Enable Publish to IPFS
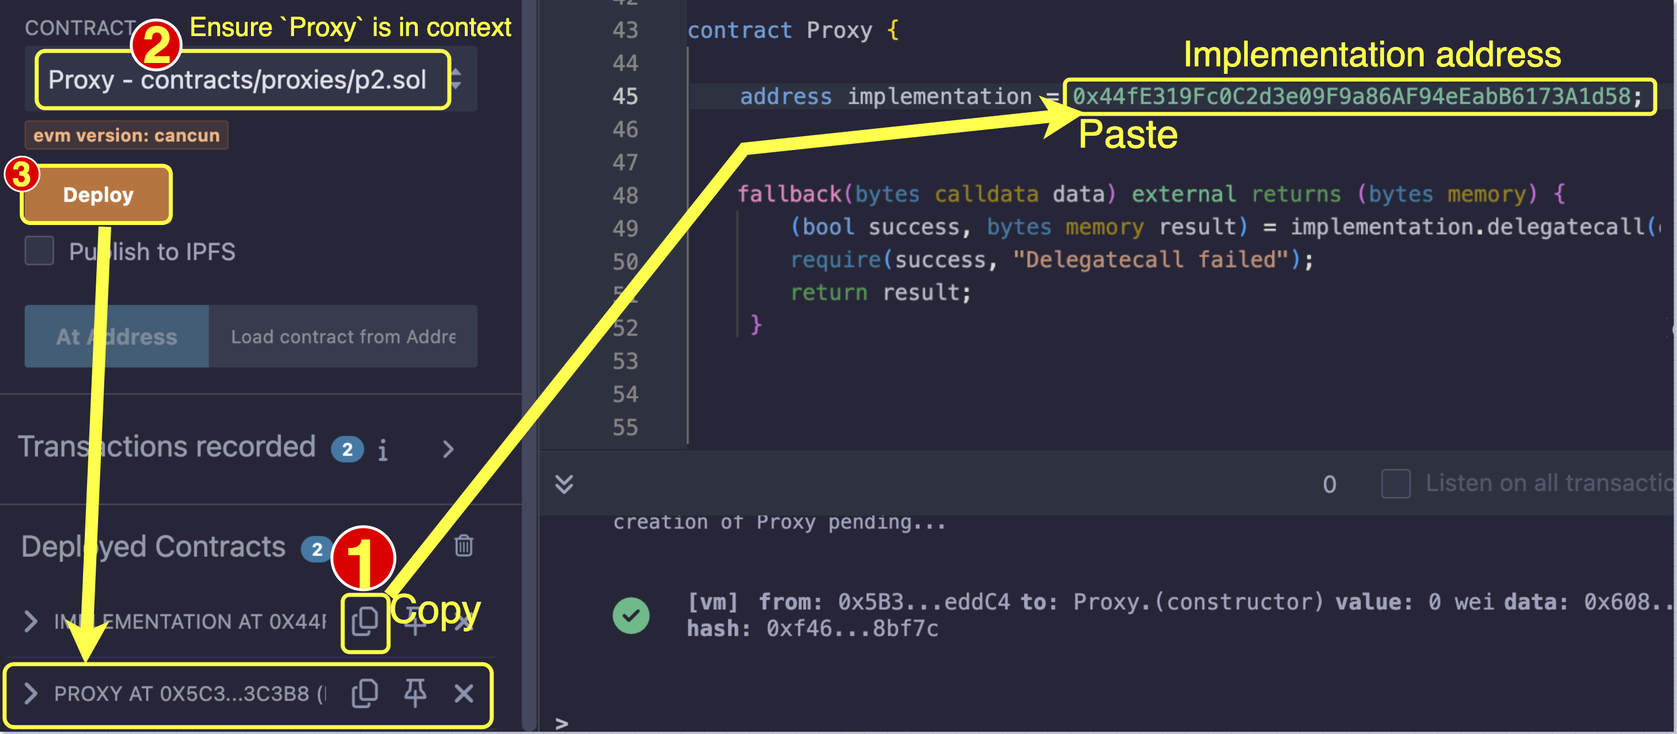Screen dimensions: 1677x734 click(x=39, y=251)
